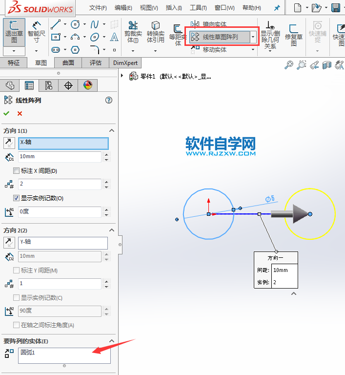
Task: Click Repair Sketch (修复草图) tool
Action: (x=294, y=35)
